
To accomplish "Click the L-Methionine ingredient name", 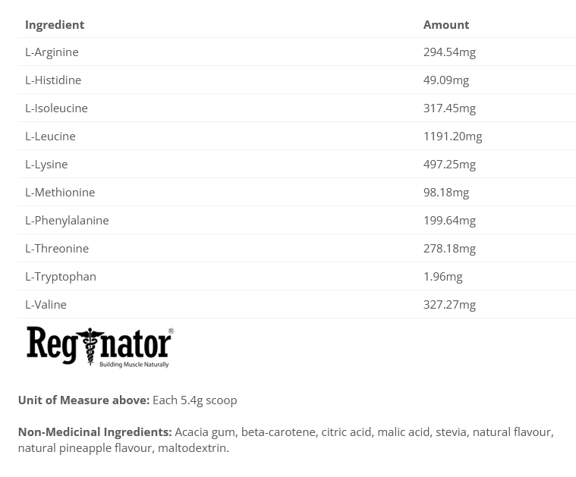I will click(60, 192).
